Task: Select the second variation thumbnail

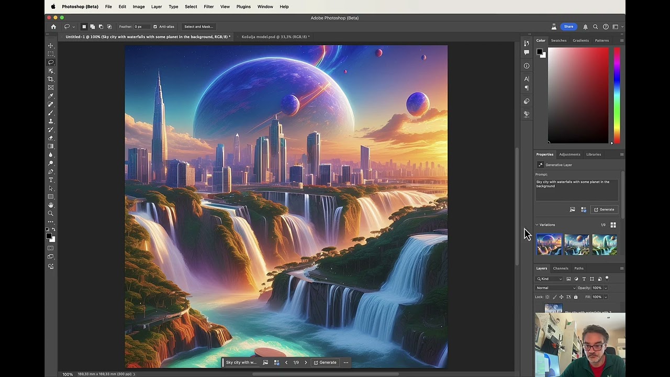Action: [576, 245]
